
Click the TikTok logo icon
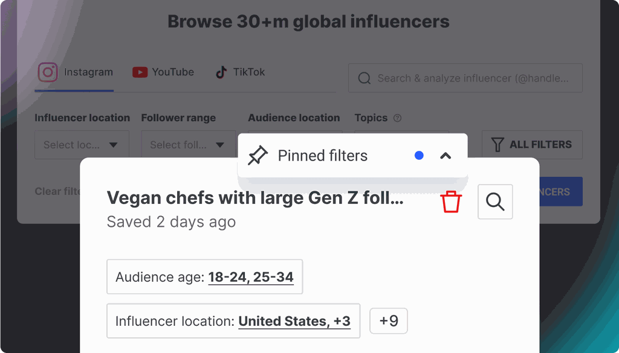(x=221, y=72)
